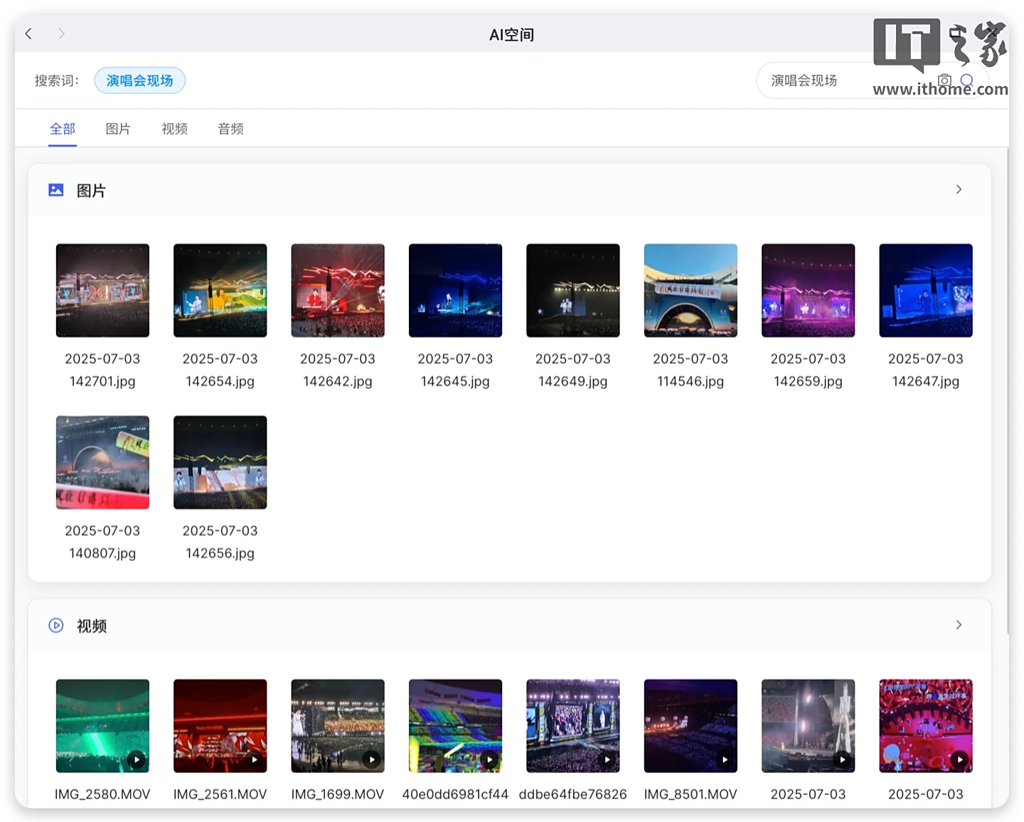Image resolution: width=1024 pixels, height=822 pixels.
Task: Click the magnifier search icon
Action: (x=966, y=80)
